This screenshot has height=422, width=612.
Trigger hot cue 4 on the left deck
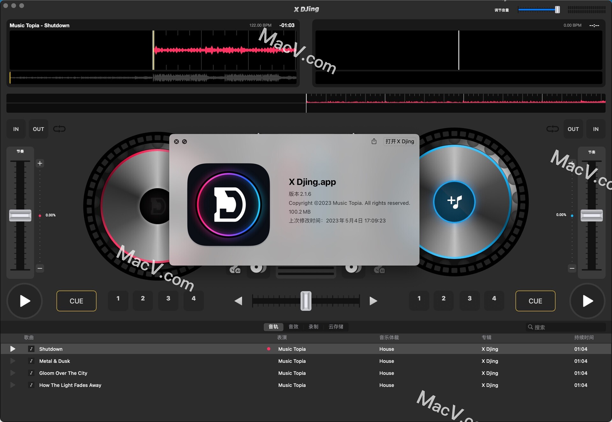point(193,300)
